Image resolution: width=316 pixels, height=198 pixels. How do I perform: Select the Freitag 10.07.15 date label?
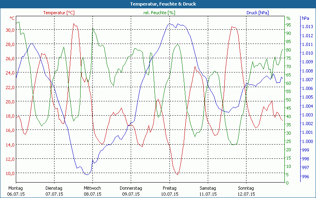click(169, 191)
